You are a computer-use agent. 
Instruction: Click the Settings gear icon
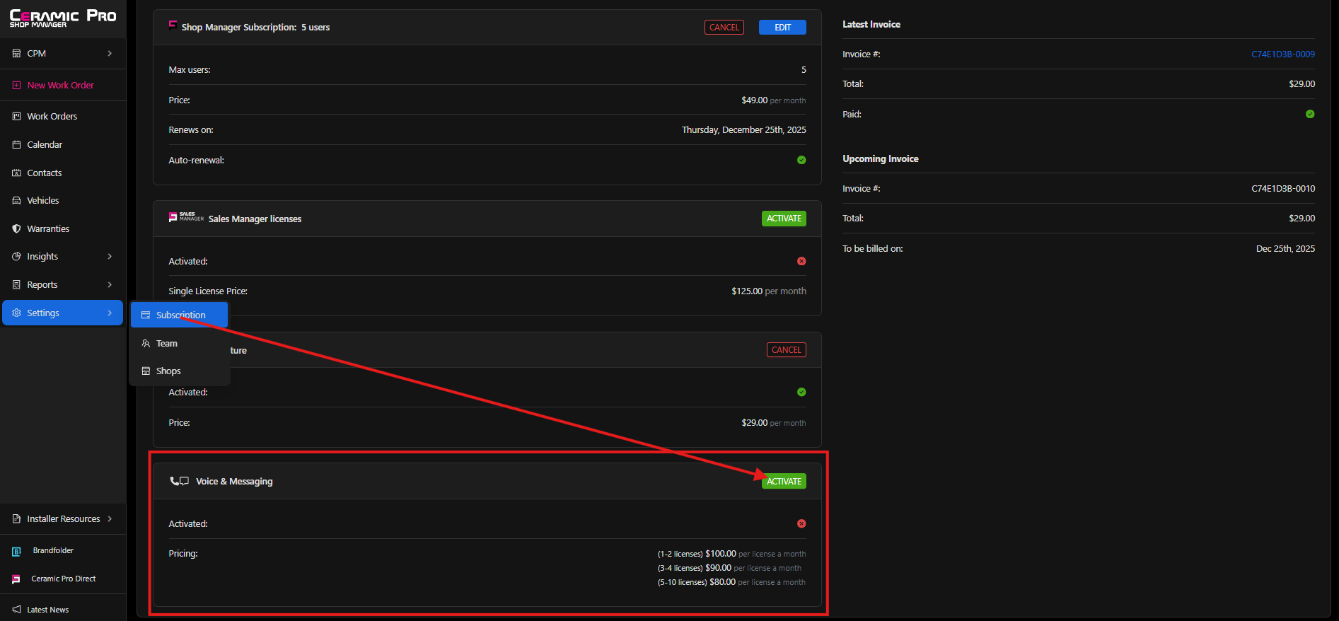pyautogui.click(x=16, y=313)
